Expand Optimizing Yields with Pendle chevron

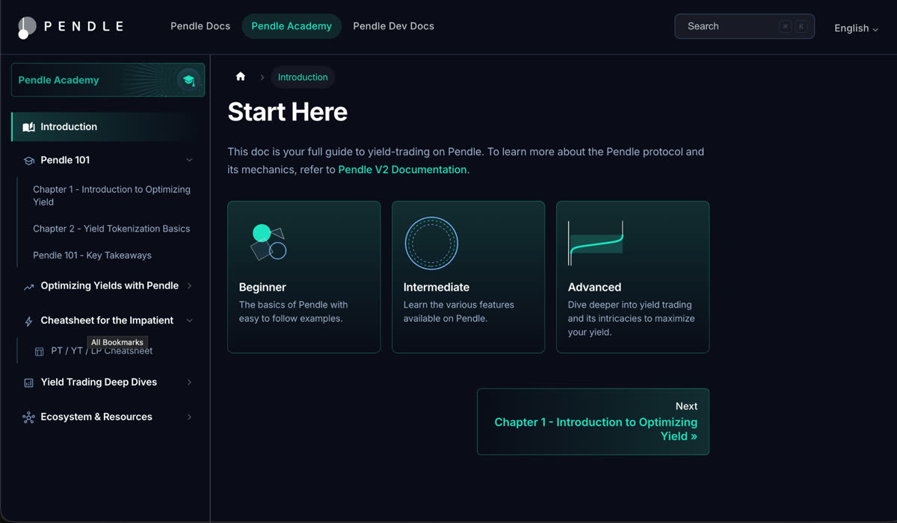[189, 285]
